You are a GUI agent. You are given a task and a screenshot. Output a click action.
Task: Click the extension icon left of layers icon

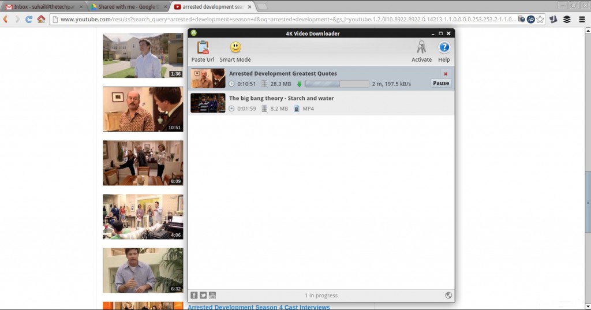tap(553, 19)
